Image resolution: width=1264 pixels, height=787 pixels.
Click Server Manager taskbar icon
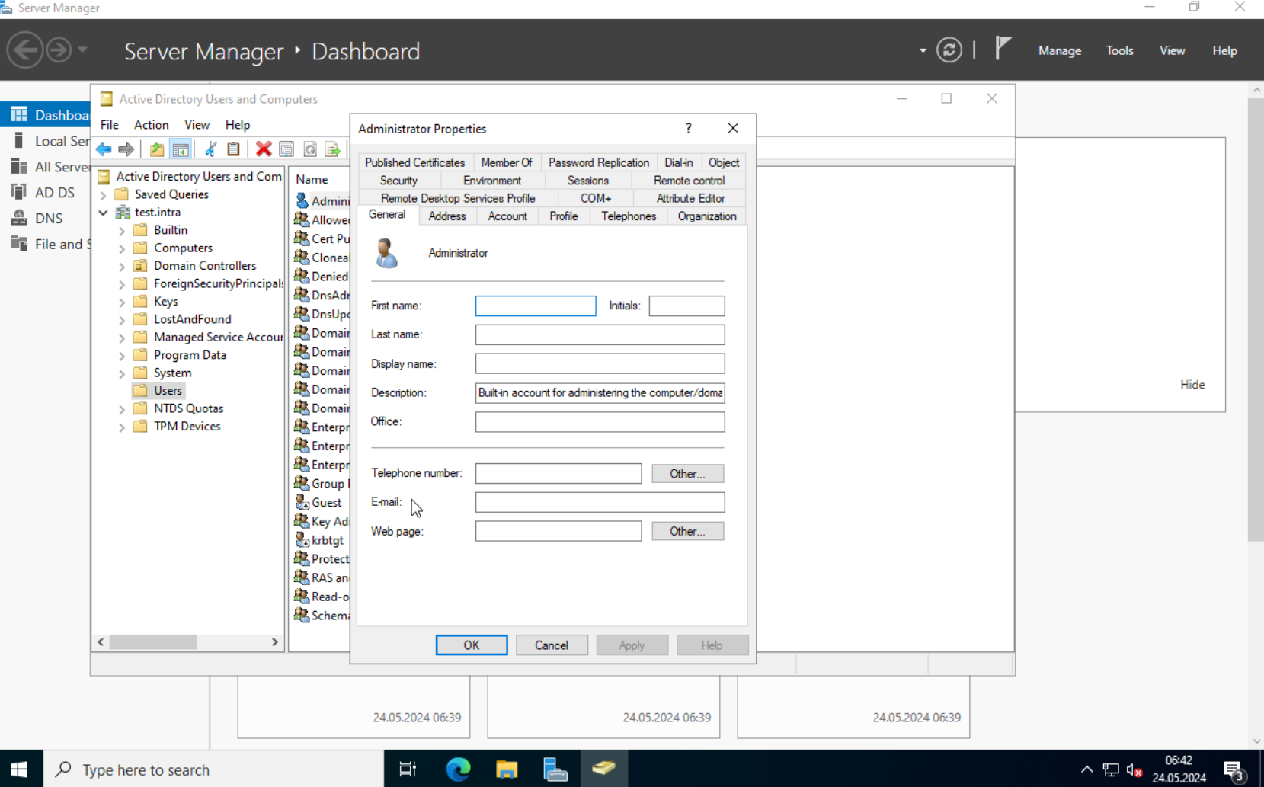tap(555, 769)
